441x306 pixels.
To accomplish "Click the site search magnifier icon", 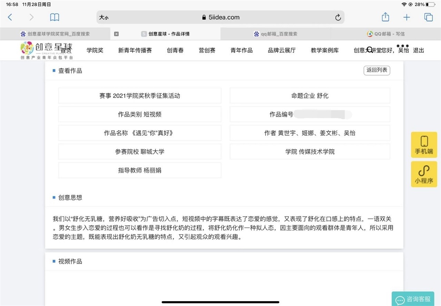I will 370,50.
